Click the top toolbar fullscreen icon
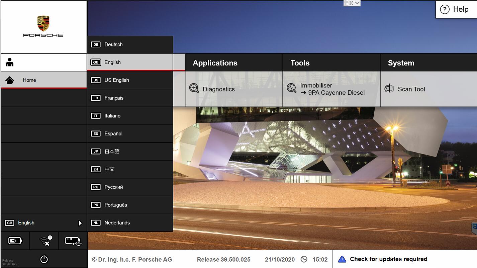The image size is (477, 268). pos(351,3)
